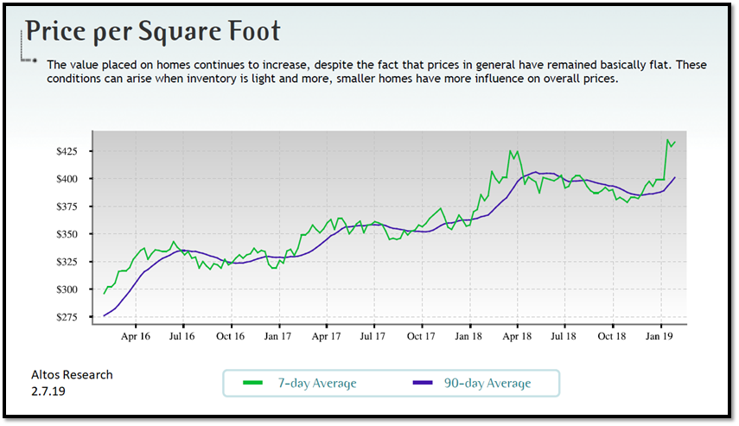The image size is (739, 426).
Task: Click the $275 y-axis label
Action: tap(67, 317)
